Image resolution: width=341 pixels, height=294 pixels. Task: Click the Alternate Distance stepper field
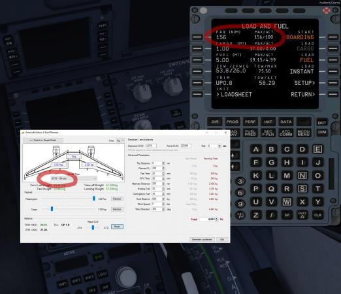(x=158, y=184)
